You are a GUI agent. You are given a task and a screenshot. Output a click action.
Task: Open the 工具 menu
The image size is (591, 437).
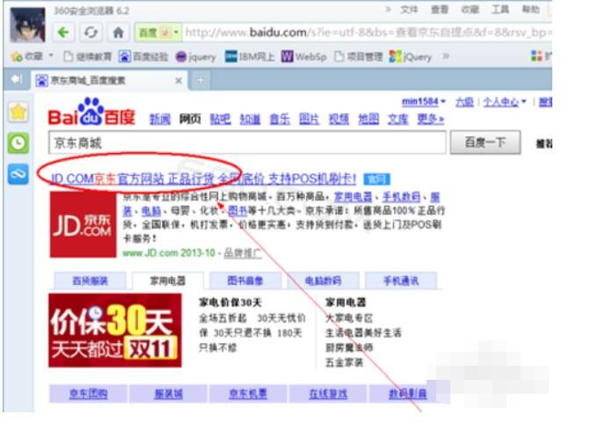pos(500,10)
